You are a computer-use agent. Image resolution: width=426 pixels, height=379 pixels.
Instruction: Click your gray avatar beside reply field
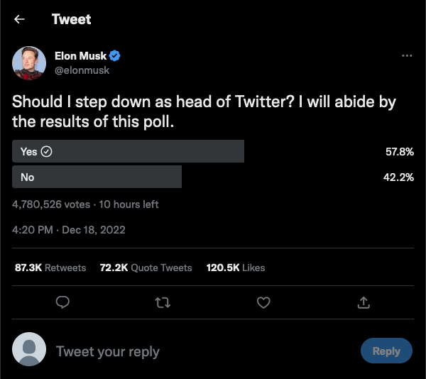(29, 349)
